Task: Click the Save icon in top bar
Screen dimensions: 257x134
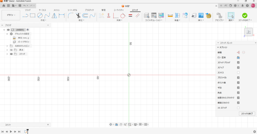Action: point(20,6)
